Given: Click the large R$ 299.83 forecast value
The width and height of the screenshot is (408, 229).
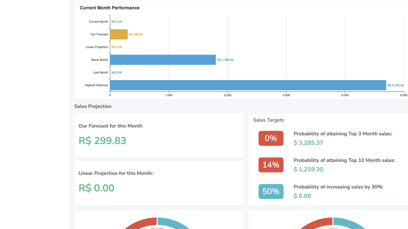Looking at the screenshot, I should [x=102, y=141].
